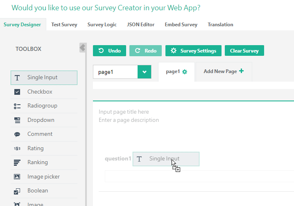This screenshot has width=294, height=206.
Task: Open page1 settings gear icon
Action: pyautogui.click(x=185, y=72)
